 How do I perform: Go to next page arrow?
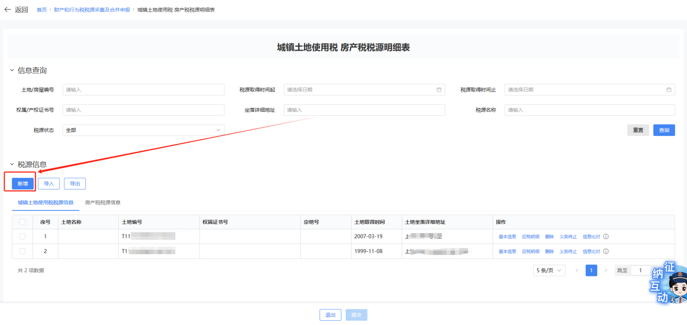606,271
